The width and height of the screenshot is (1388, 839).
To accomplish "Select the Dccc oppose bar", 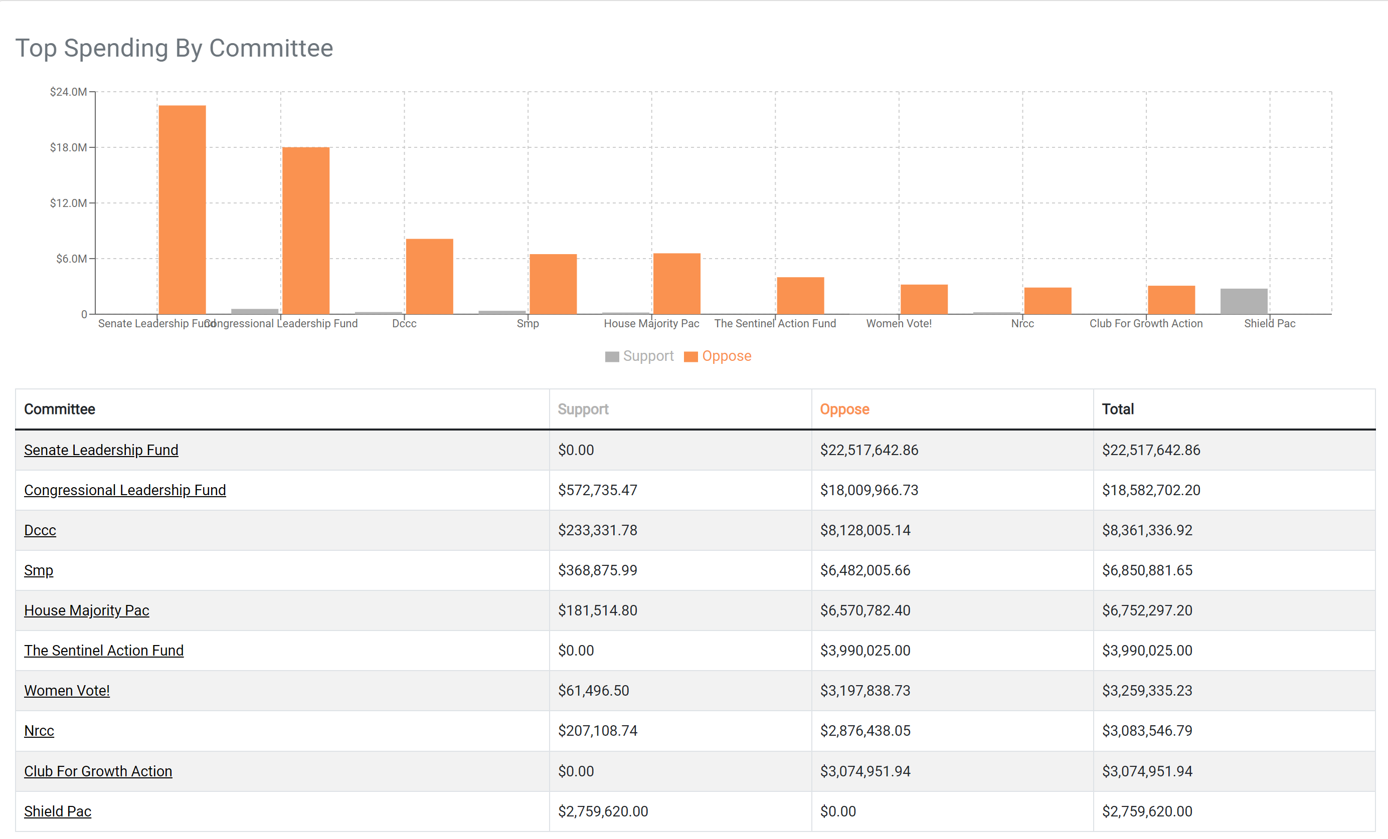I will (429, 277).
